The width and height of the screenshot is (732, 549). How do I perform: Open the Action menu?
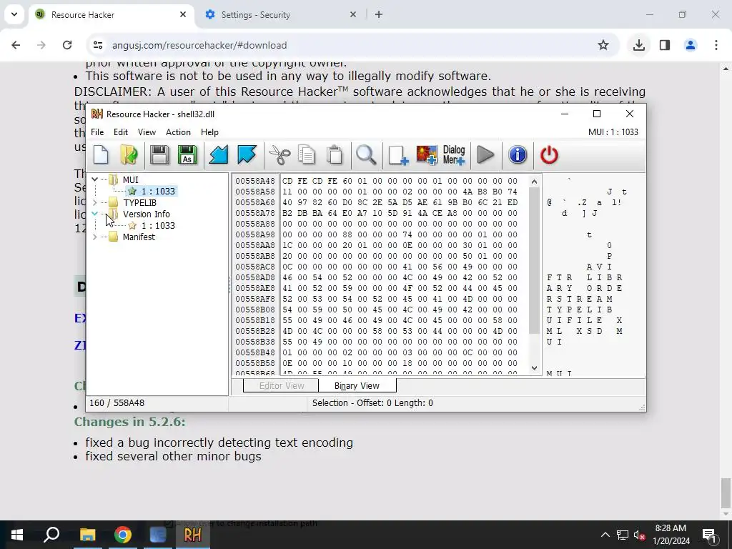[178, 132]
